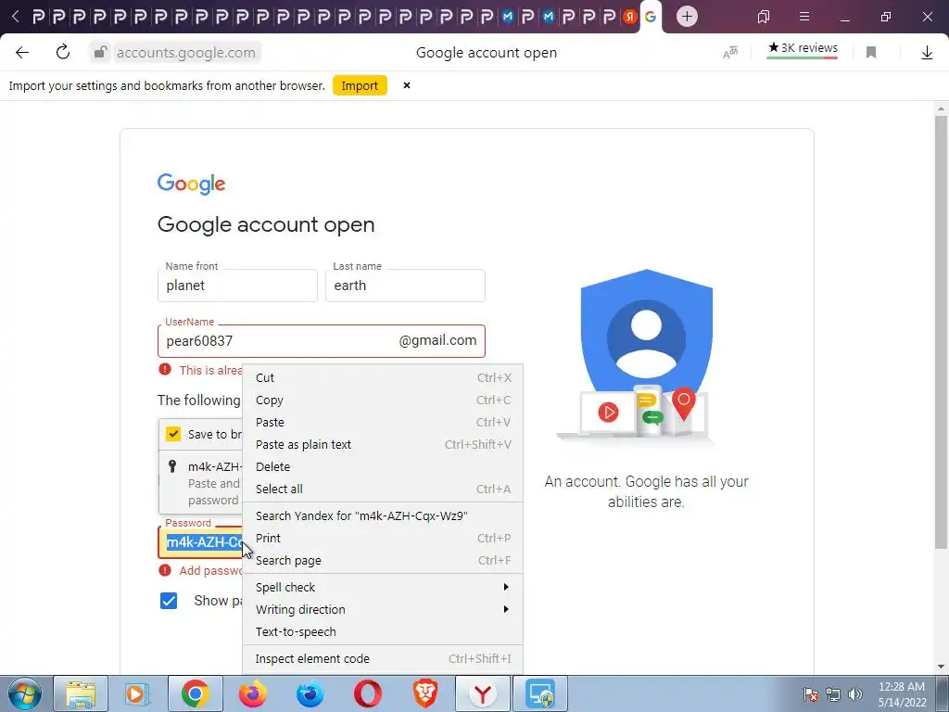Open site security info padlock icon
This screenshot has width=949, height=712.
pyautogui.click(x=100, y=53)
